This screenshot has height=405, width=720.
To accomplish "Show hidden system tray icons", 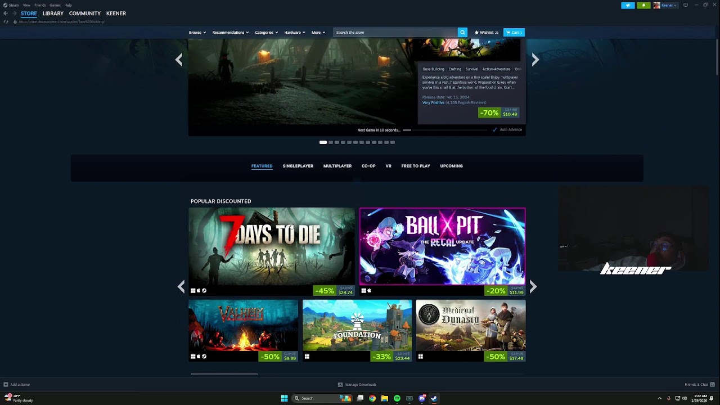I will click(660, 398).
